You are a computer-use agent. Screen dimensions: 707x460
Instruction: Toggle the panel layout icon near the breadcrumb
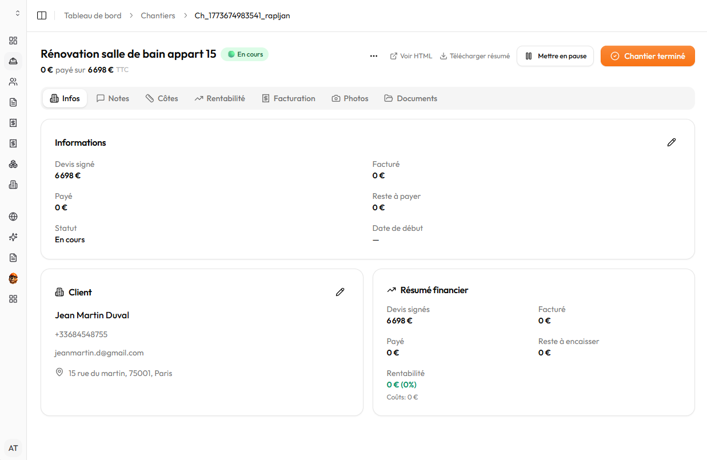41,15
